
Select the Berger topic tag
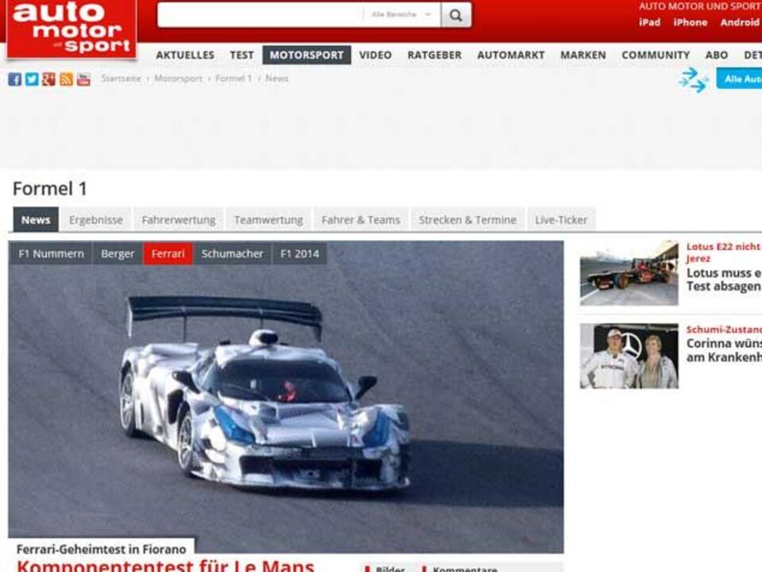pyautogui.click(x=118, y=253)
